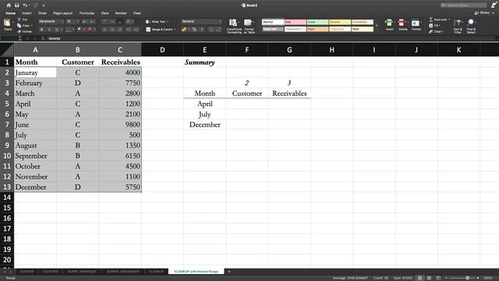Apply the Bad cell style

point(296,22)
